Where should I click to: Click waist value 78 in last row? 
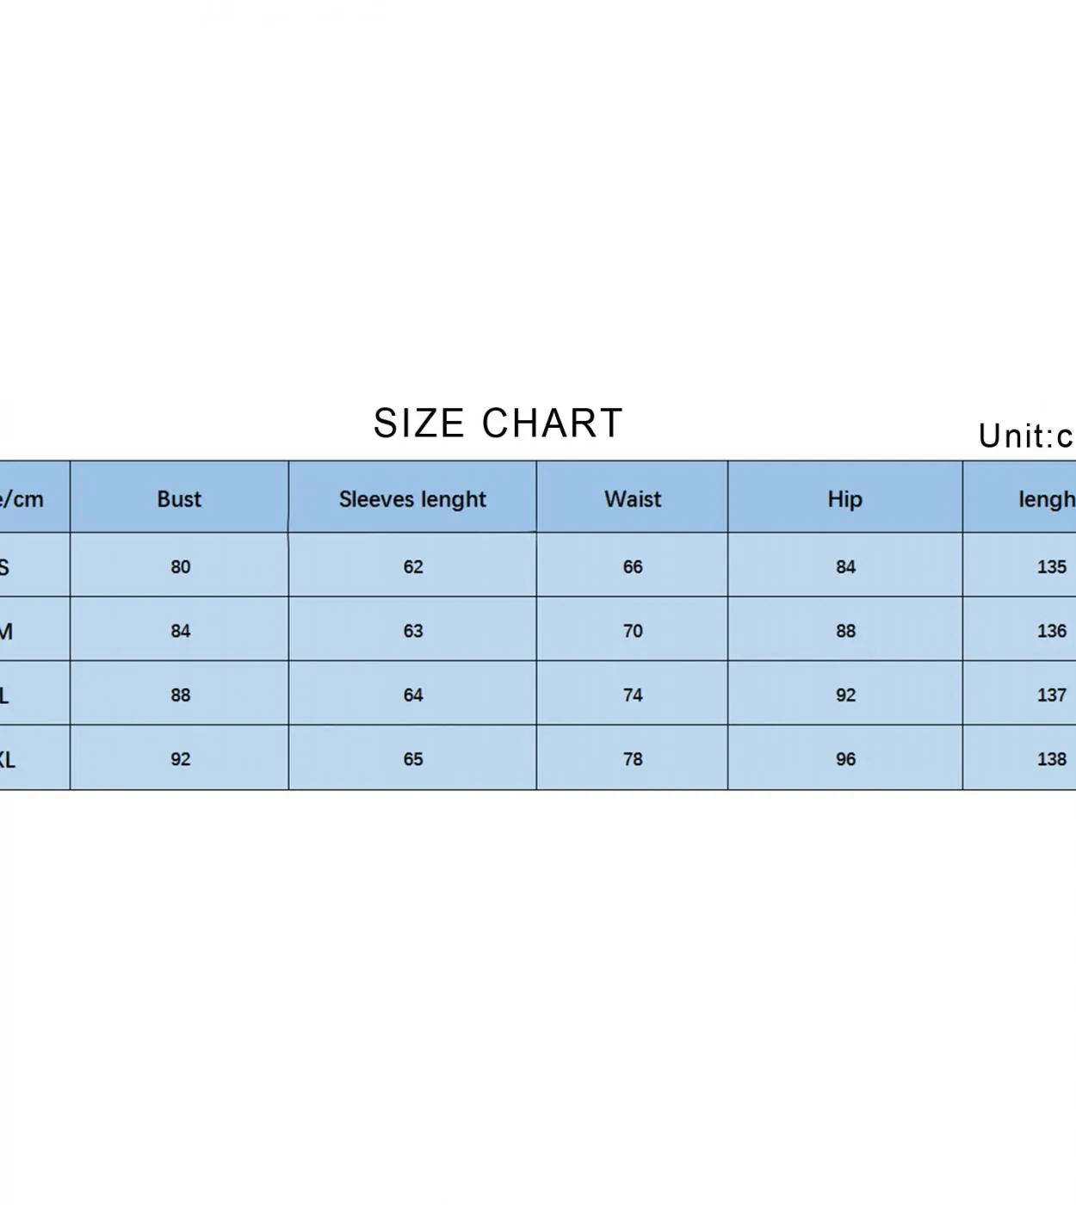pos(633,759)
